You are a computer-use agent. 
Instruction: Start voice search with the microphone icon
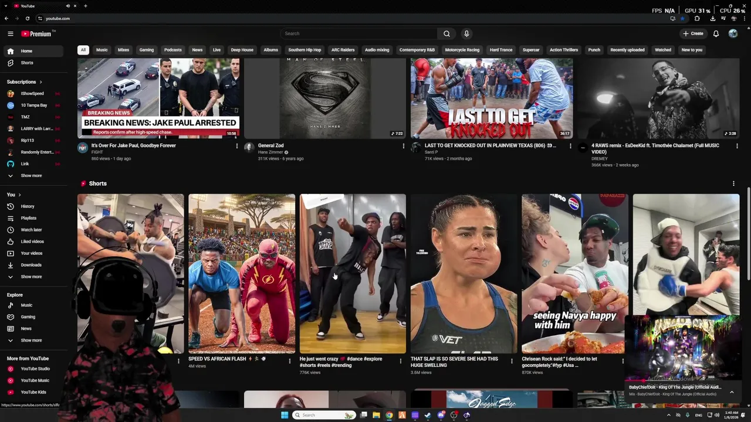(466, 33)
